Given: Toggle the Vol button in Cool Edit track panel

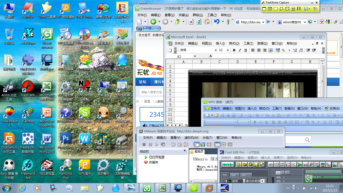Looking at the screenshot, I should pyautogui.click(x=278, y=173).
